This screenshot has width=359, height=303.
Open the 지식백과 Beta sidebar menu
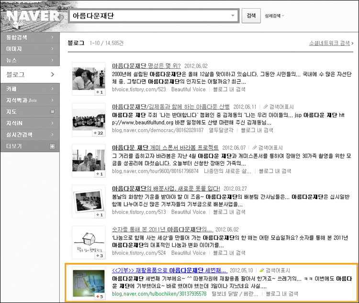pyautogui.click(x=30, y=100)
